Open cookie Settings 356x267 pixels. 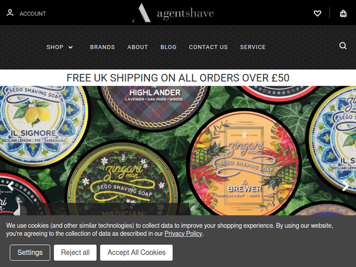(x=30, y=252)
